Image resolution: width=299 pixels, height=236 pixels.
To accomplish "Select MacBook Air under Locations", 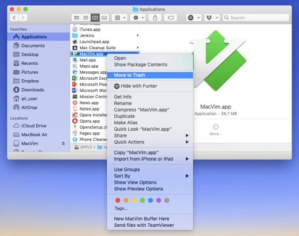I will coord(39,135).
